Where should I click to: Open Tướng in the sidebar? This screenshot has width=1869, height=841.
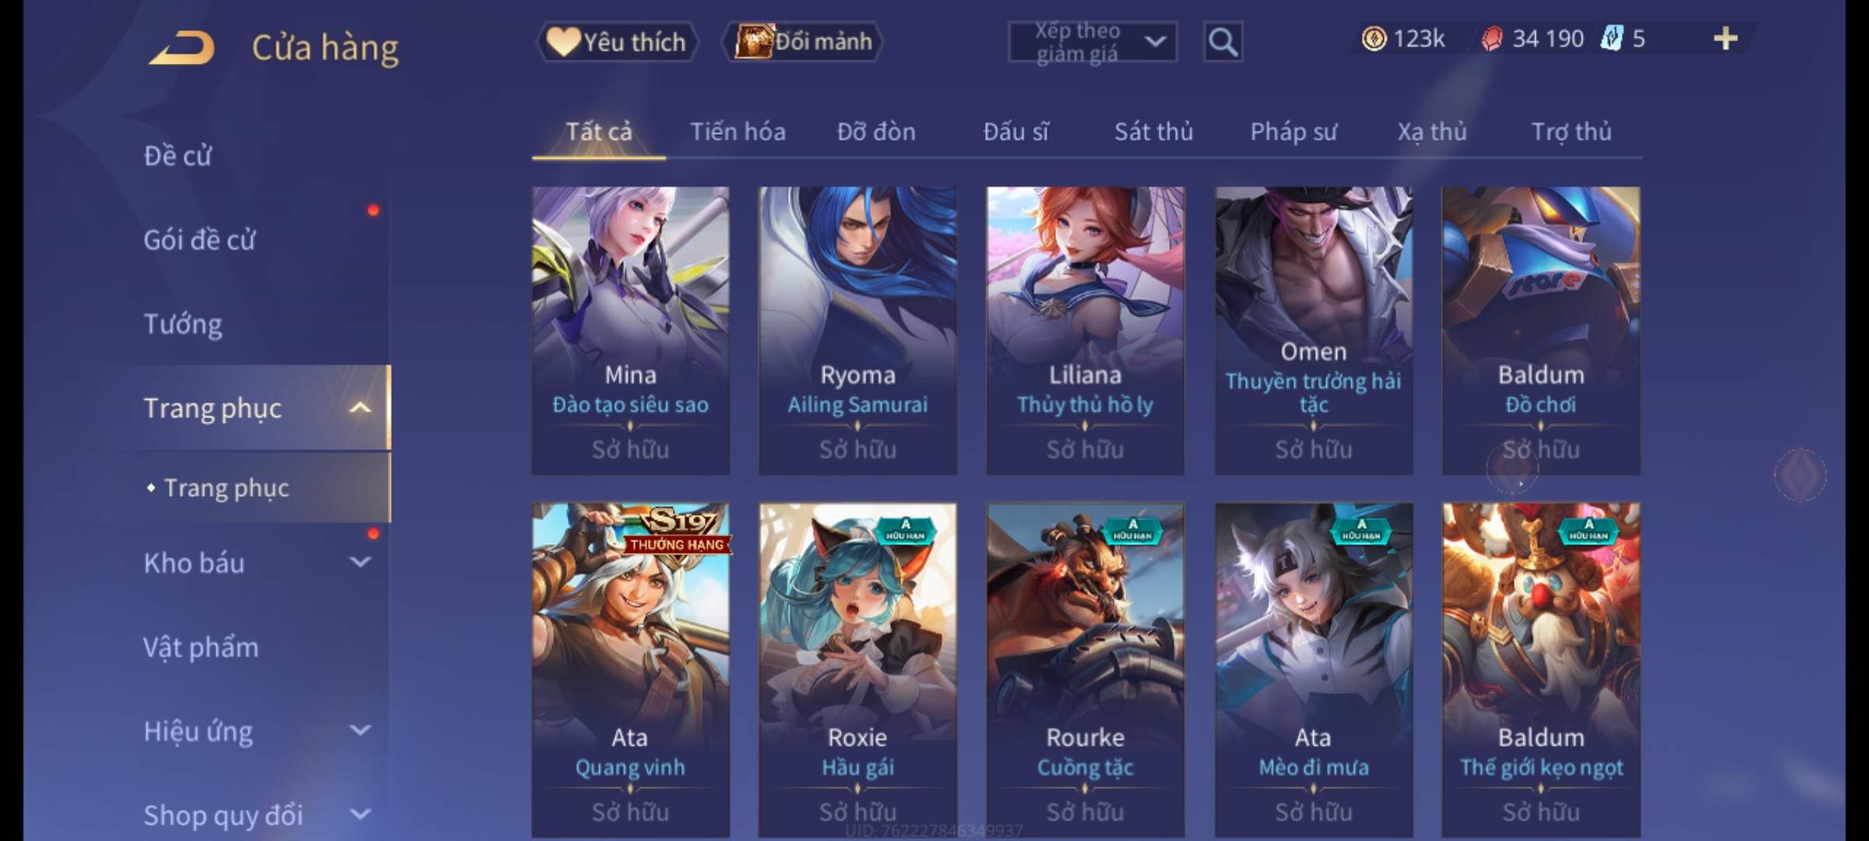pyautogui.click(x=183, y=324)
